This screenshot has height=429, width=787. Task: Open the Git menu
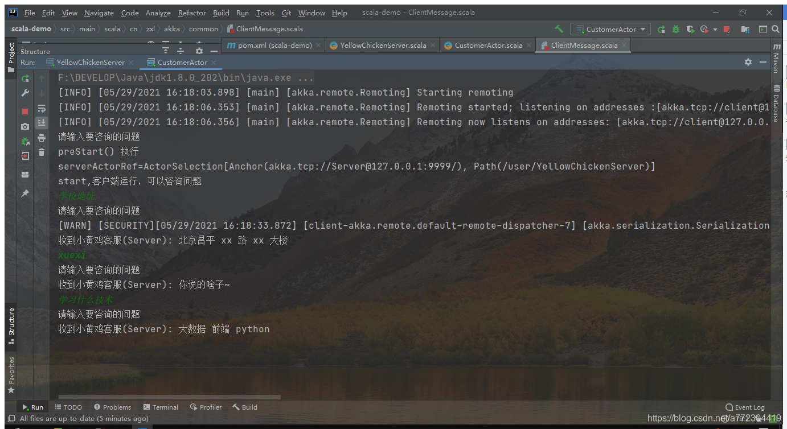tap(286, 13)
